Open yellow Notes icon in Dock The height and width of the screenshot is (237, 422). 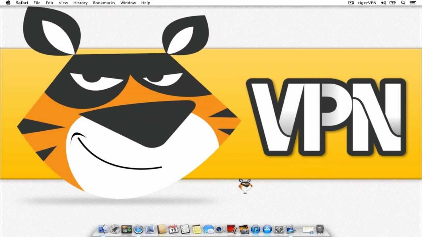(197, 229)
